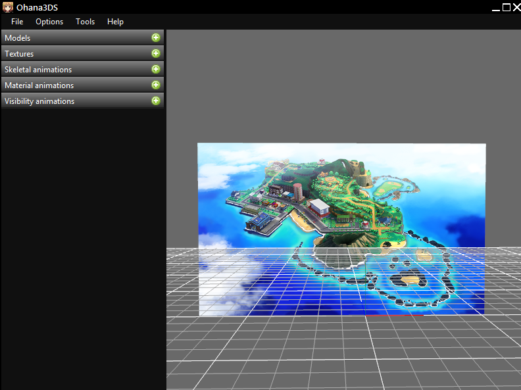
Task: Open the Options menu
Action: click(49, 22)
